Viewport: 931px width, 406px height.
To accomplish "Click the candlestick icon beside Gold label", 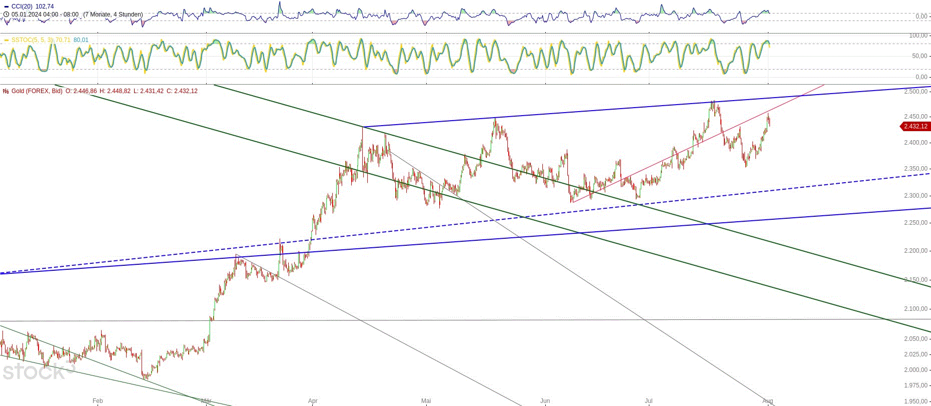I will point(6,91).
